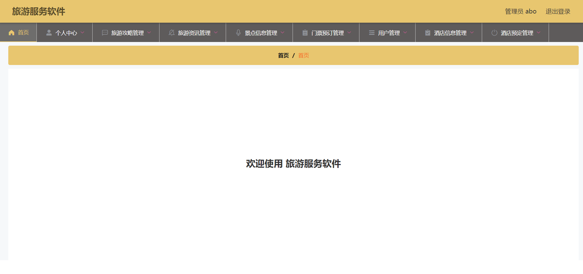The width and height of the screenshot is (583, 274).
Task: Click the chat bubble icon beside 旅游攻略管理
Action: (x=105, y=33)
